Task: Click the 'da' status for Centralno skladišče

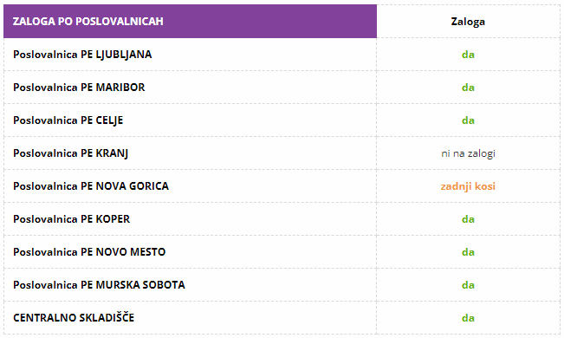Action: click(468, 318)
